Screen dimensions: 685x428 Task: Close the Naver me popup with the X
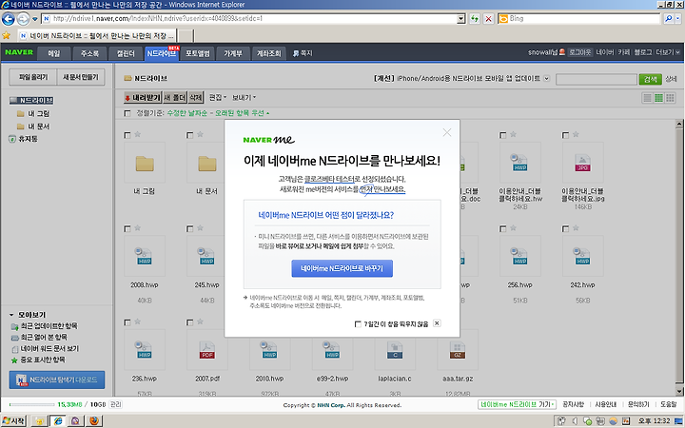pyautogui.click(x=447, y=132)
